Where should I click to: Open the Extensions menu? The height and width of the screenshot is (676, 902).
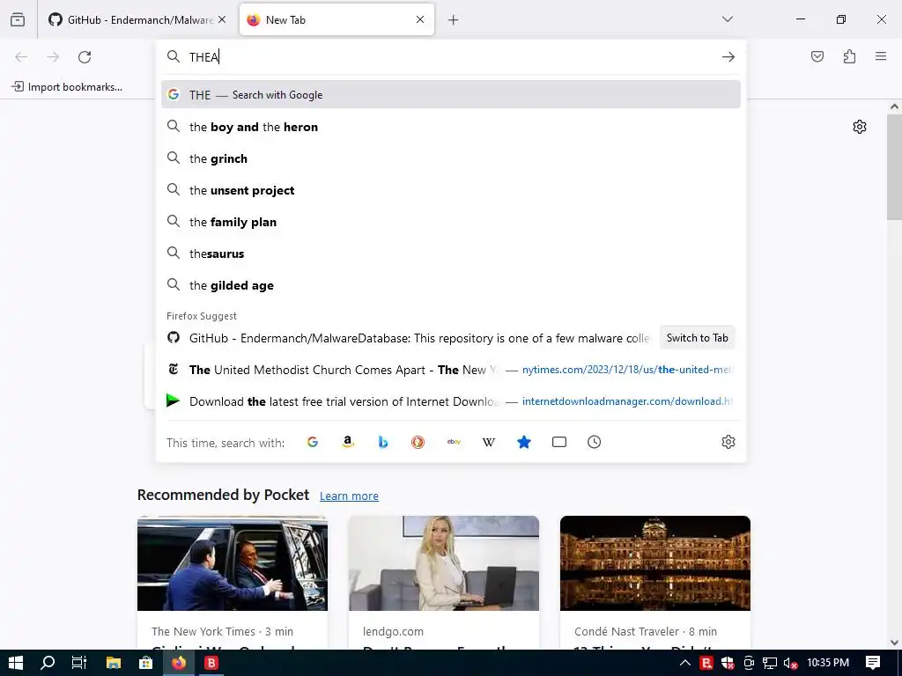click(x=850, y=56)
